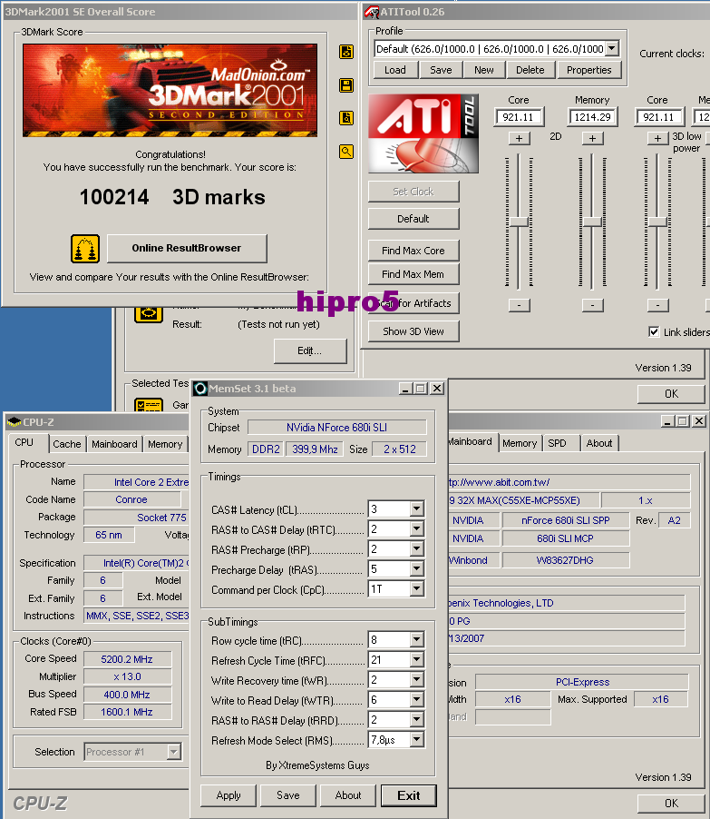Click the yellow trees icon beside Online ResultBrowser

pos(85,249)
